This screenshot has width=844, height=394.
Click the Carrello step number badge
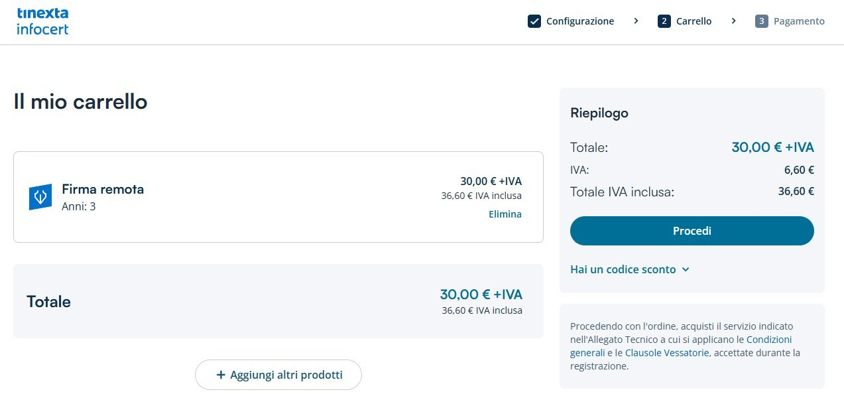click(x=664, y=21)
